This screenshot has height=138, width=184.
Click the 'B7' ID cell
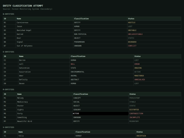pyautogui.click(x=9, y=46)
